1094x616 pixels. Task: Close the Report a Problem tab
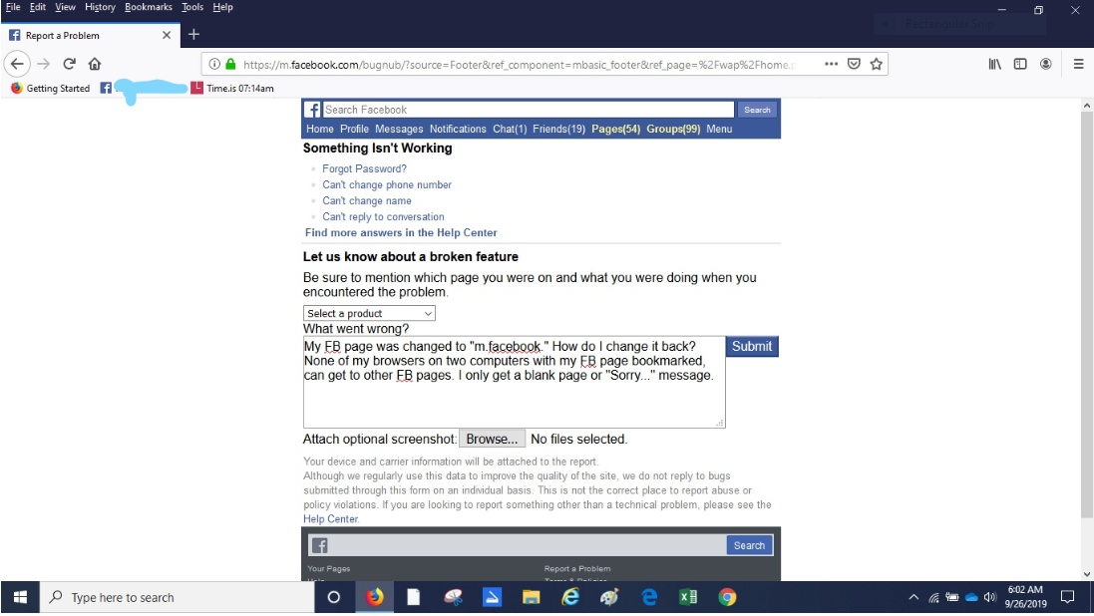pyautogui.click(x=167, y=35)
